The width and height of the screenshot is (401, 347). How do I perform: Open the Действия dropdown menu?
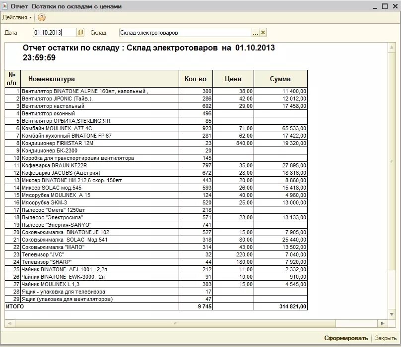pos(17,17)
